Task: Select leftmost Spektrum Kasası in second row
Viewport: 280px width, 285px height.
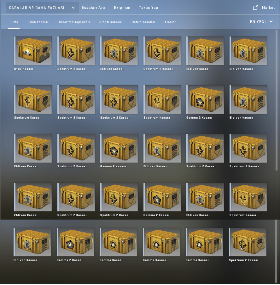Action: click(x=33, y=99)
